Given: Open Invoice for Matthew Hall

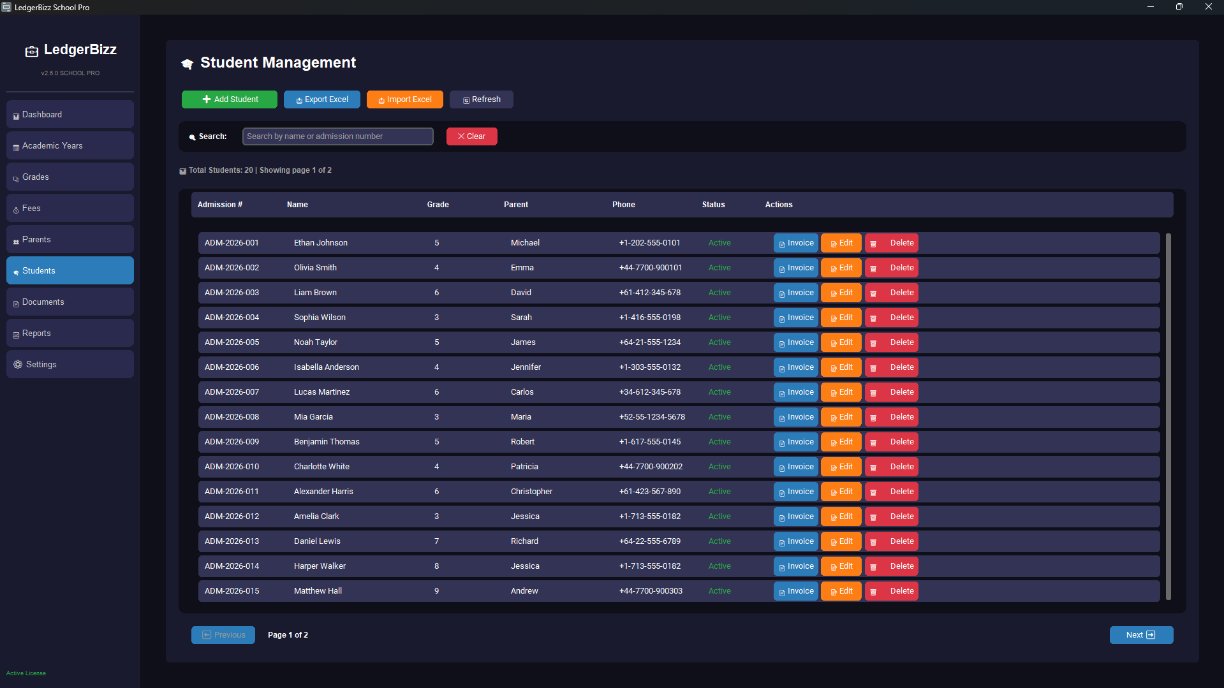Looking at the screenshot, I should tap(796, 591).
